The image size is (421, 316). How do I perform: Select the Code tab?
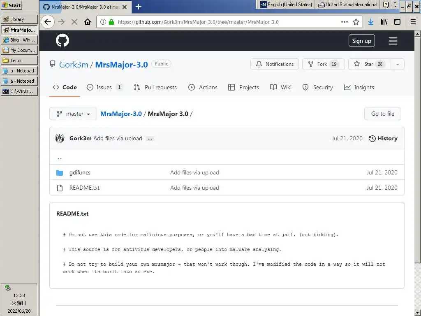(x=65, y=87)
